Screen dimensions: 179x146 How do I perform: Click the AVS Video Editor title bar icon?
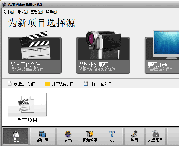coord(4,5)
